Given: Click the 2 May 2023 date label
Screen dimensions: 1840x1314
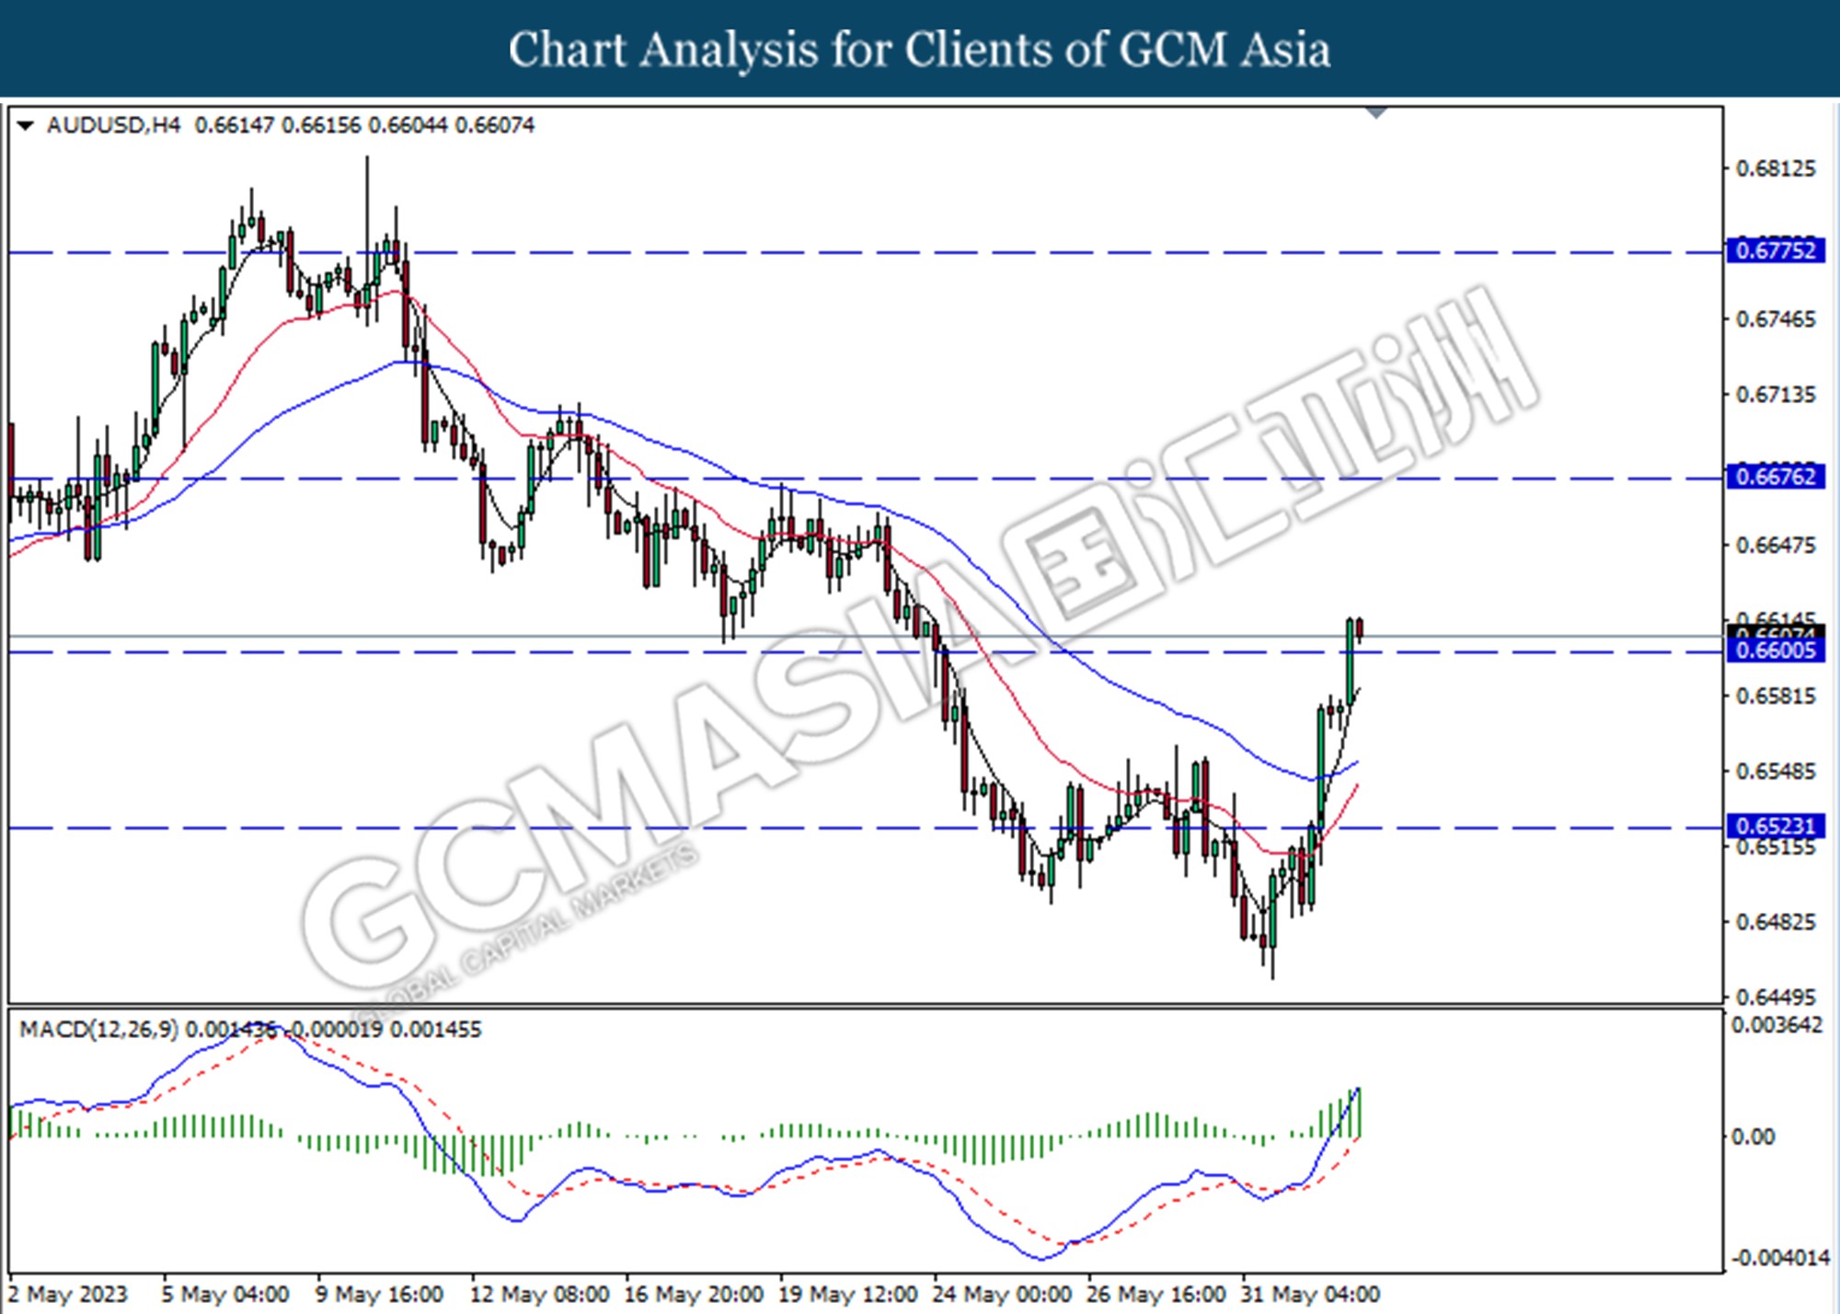Looking at the screenshot, I should 68,1294.
